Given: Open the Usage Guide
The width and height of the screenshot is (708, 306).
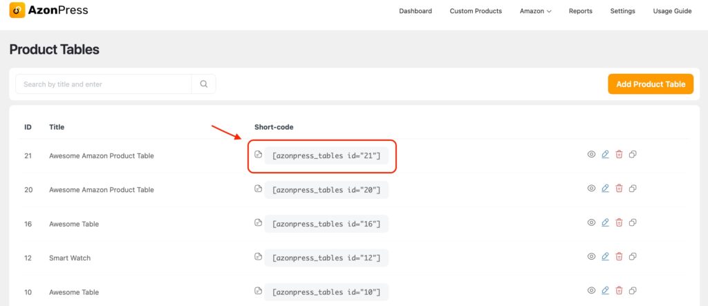Looking at the screenshot, I should (x=672, y=11).
